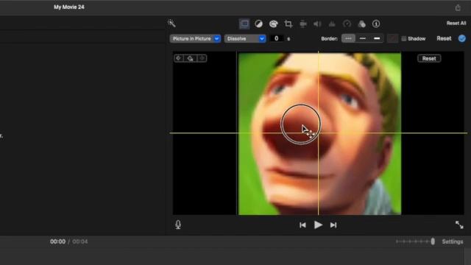
Task: Open the Picture in Picture dropdown
Action: pyautogui.click(x=195, y=38)
